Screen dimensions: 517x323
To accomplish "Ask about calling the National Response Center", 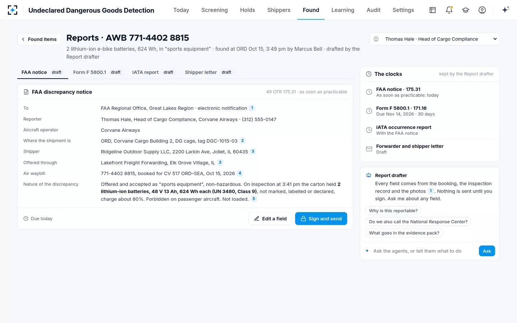I will click(418, 222).
